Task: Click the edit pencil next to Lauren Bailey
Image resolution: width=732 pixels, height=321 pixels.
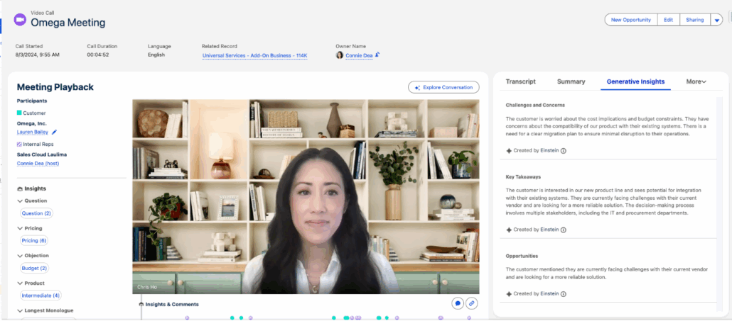Action: click(55, 131)
